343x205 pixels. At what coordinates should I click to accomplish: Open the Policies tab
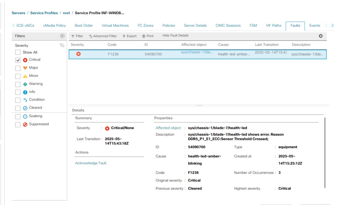click(169, 26)
